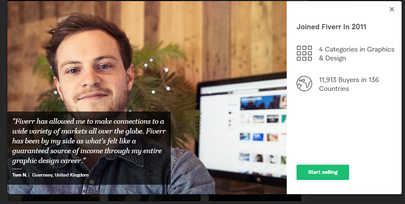Click the Guernsey, United Kingdom location label

coord(60,175)
